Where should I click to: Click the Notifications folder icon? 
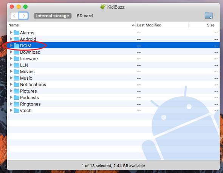17,85
